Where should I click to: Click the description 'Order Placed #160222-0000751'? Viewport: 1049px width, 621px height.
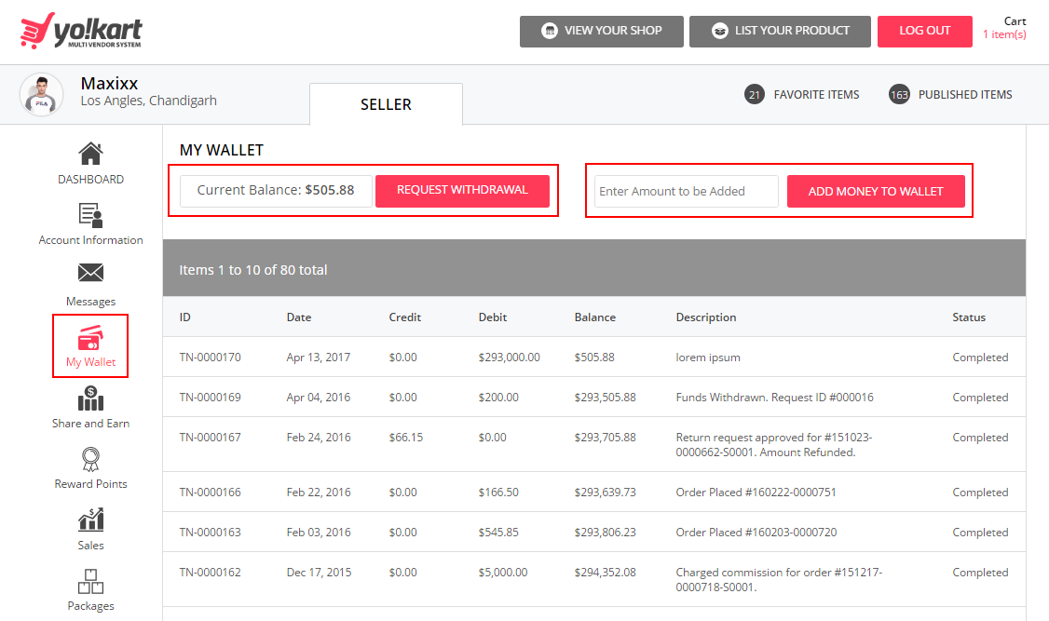click(x=756, y=493)
